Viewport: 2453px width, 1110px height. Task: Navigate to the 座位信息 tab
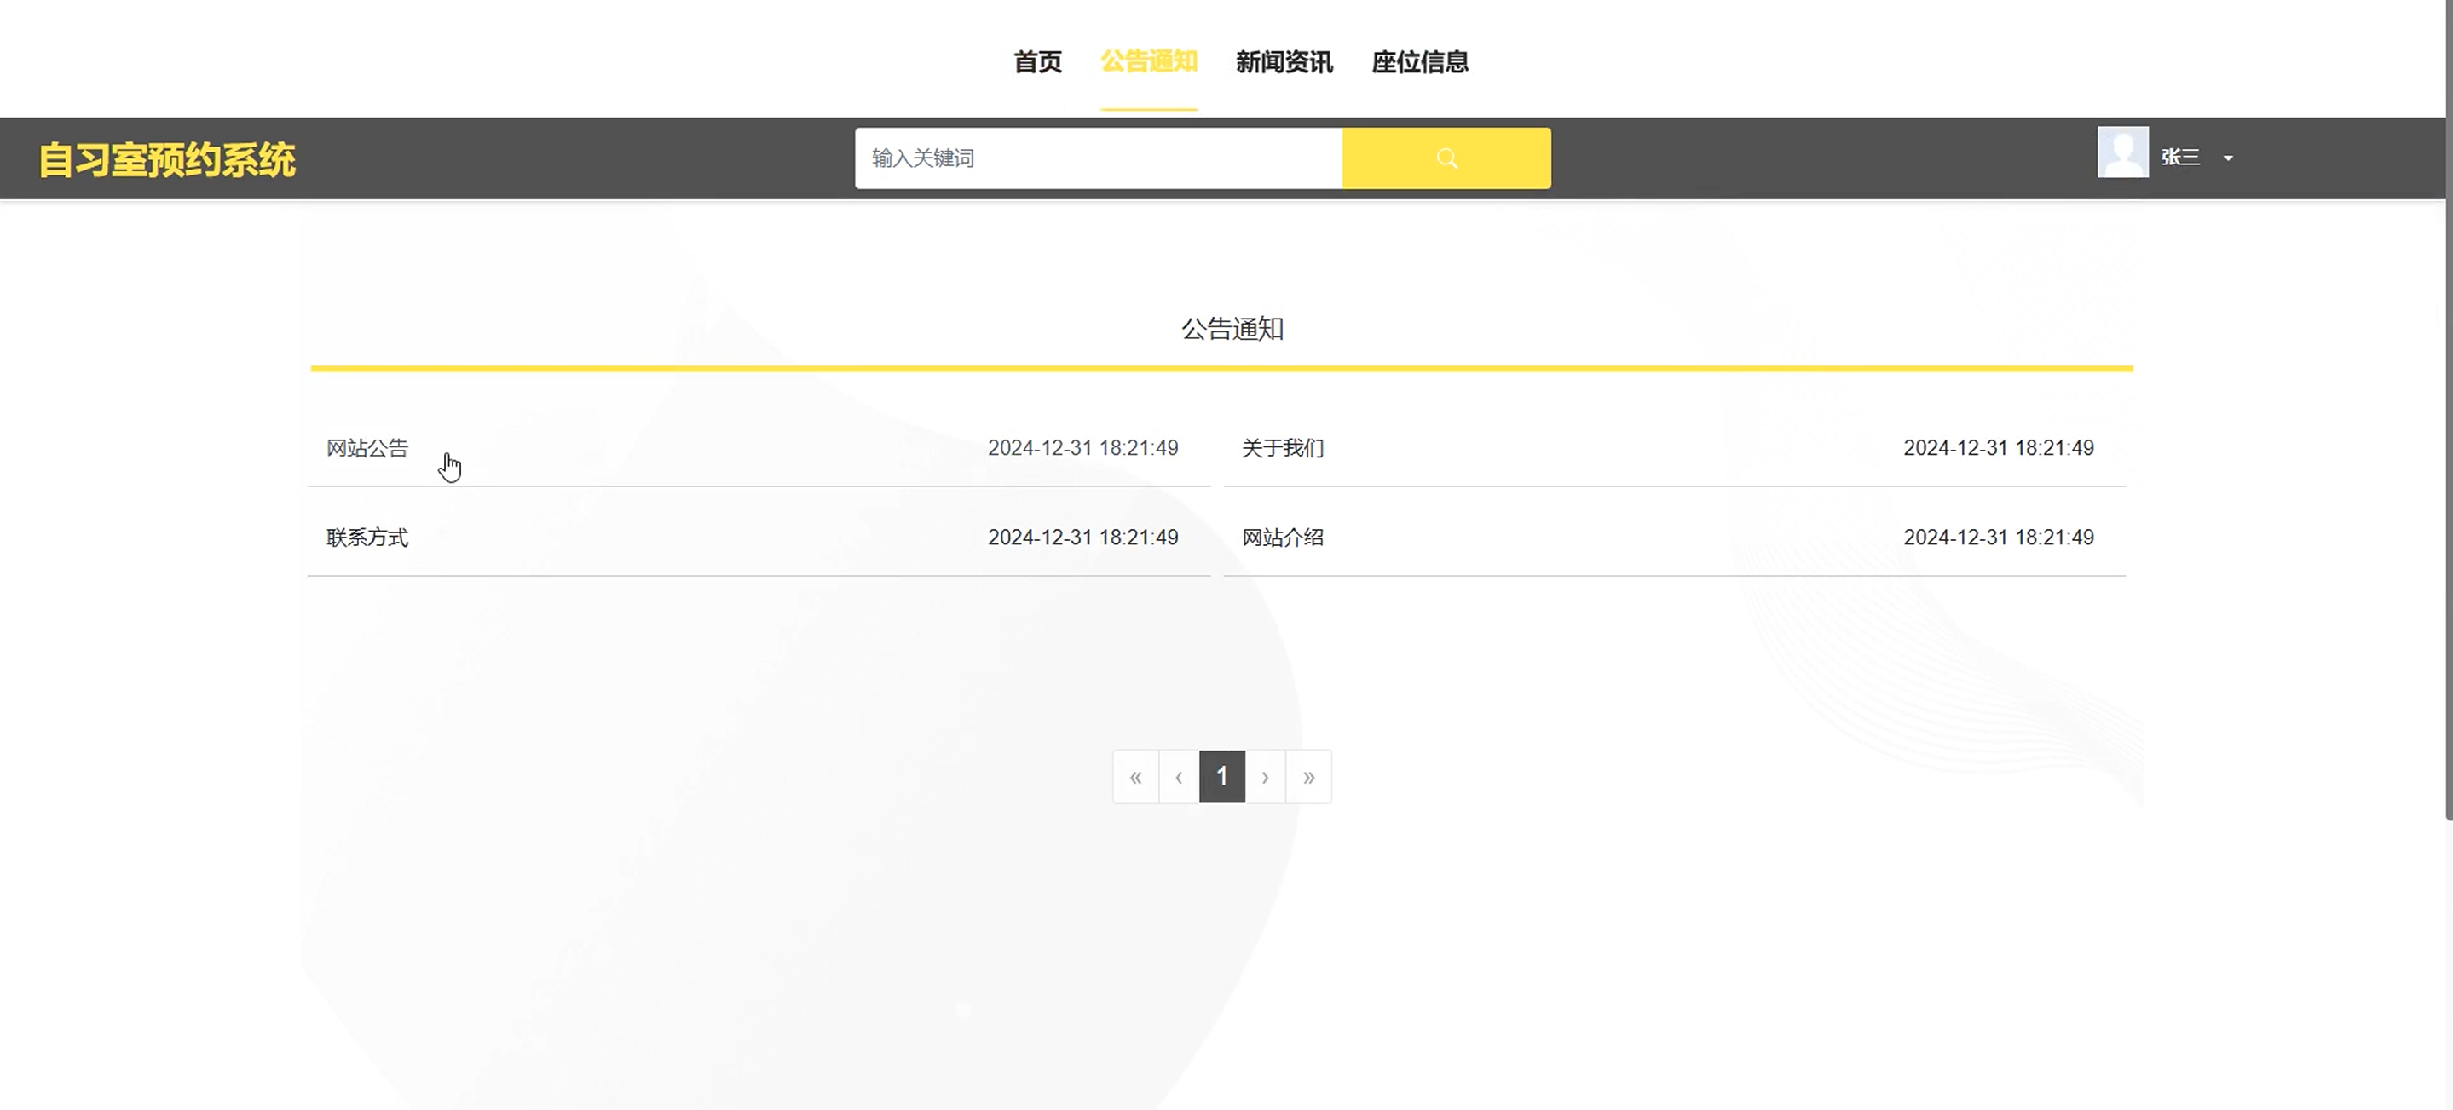pyautogui.click(x=1419, y=62)
